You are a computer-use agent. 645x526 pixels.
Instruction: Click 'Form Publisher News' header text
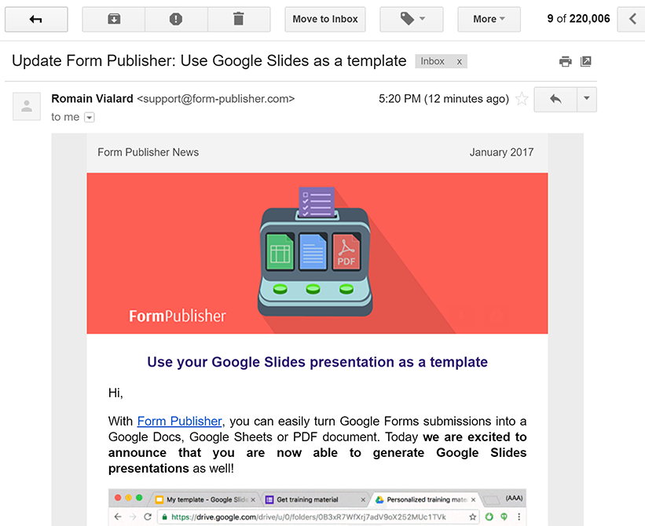pos(148,152)
